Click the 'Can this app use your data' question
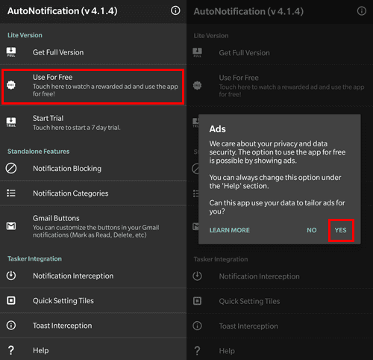Viewport: 373px width, 360px height. (x=277, y=207)
